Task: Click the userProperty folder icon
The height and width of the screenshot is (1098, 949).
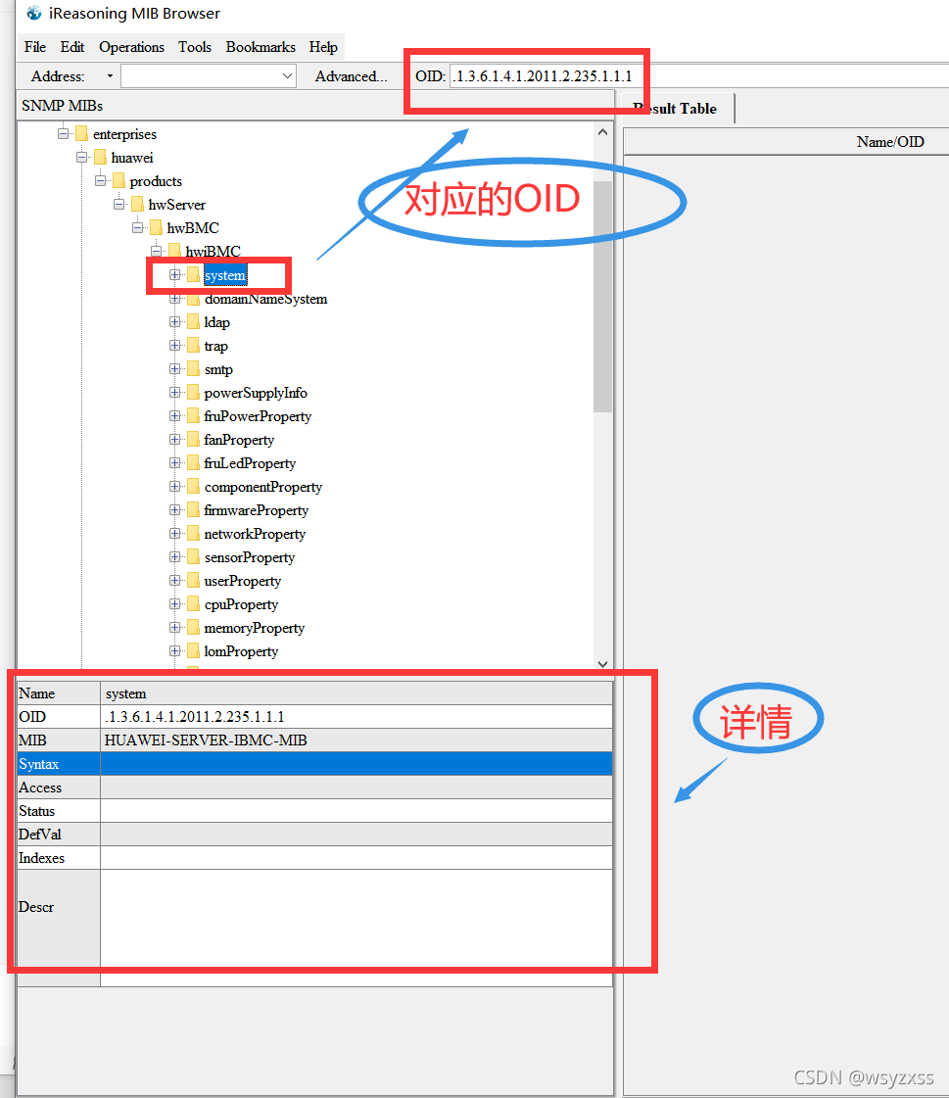Action: coord(193,580)
